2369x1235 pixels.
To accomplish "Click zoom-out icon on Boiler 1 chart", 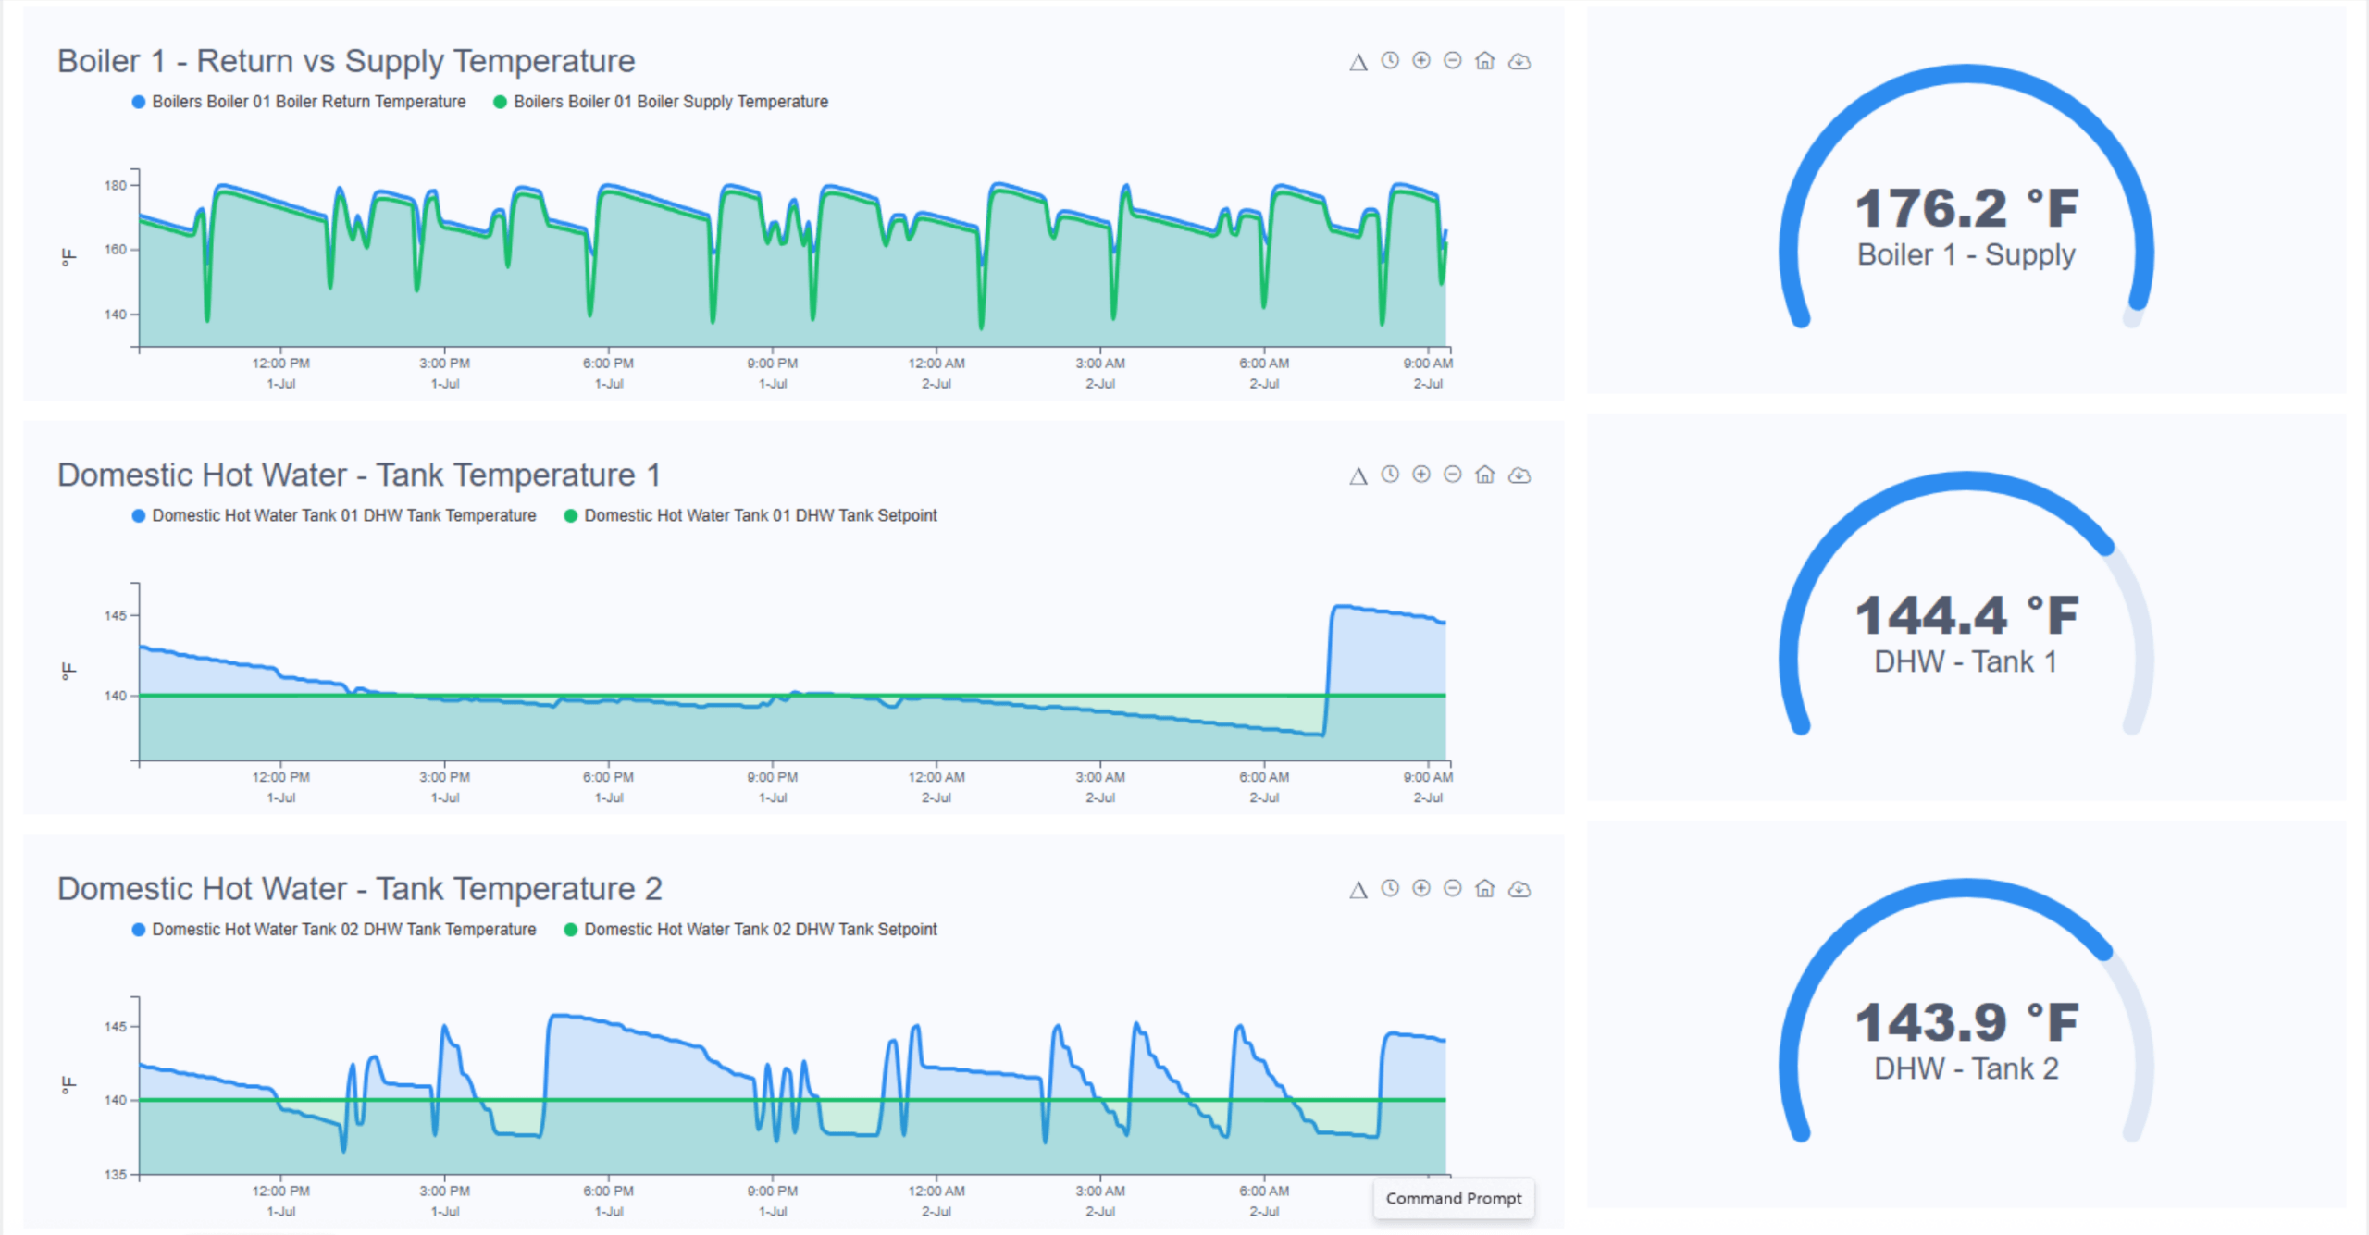I will (x=1453, y=61).
